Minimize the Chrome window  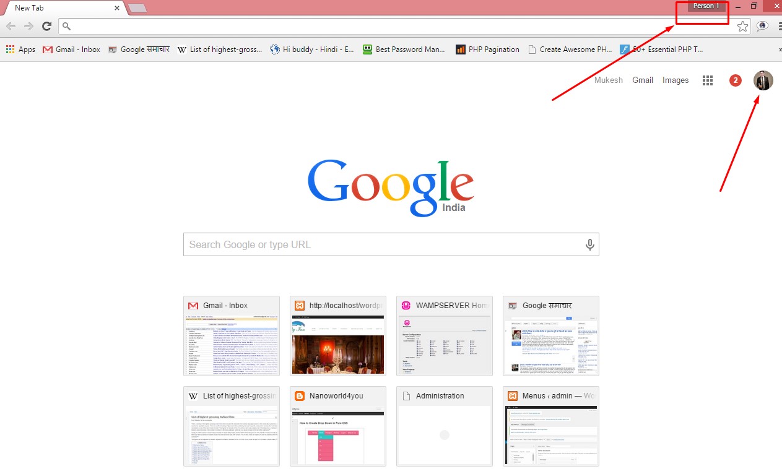(738, 6)
